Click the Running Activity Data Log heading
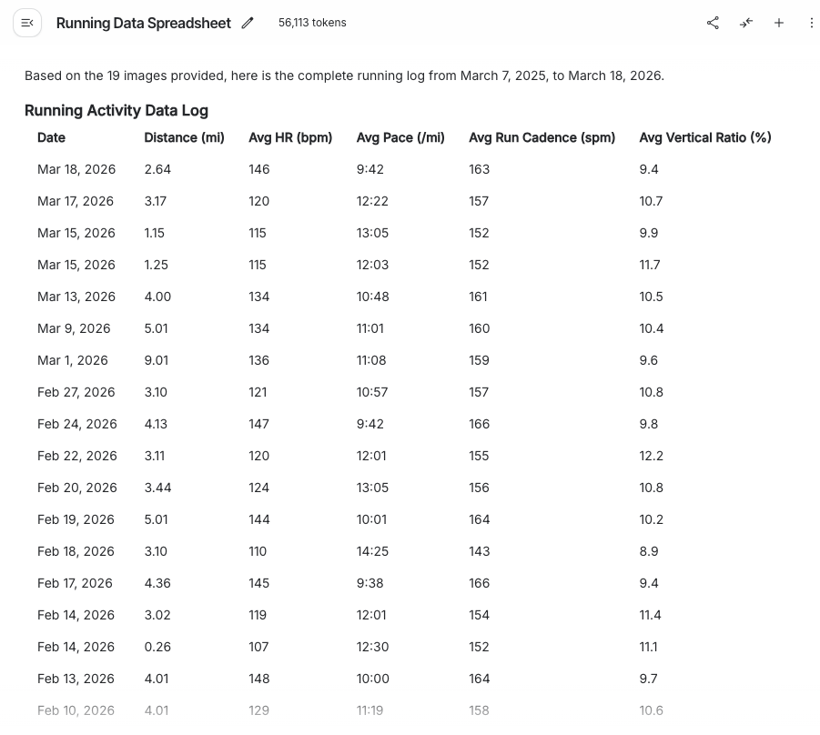Viewport: 820px width, 735px height. coord(116,111)
